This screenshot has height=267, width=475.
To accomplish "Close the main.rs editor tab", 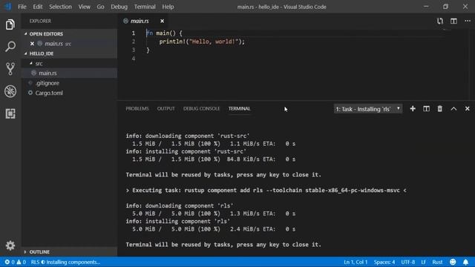I will 162,21.
